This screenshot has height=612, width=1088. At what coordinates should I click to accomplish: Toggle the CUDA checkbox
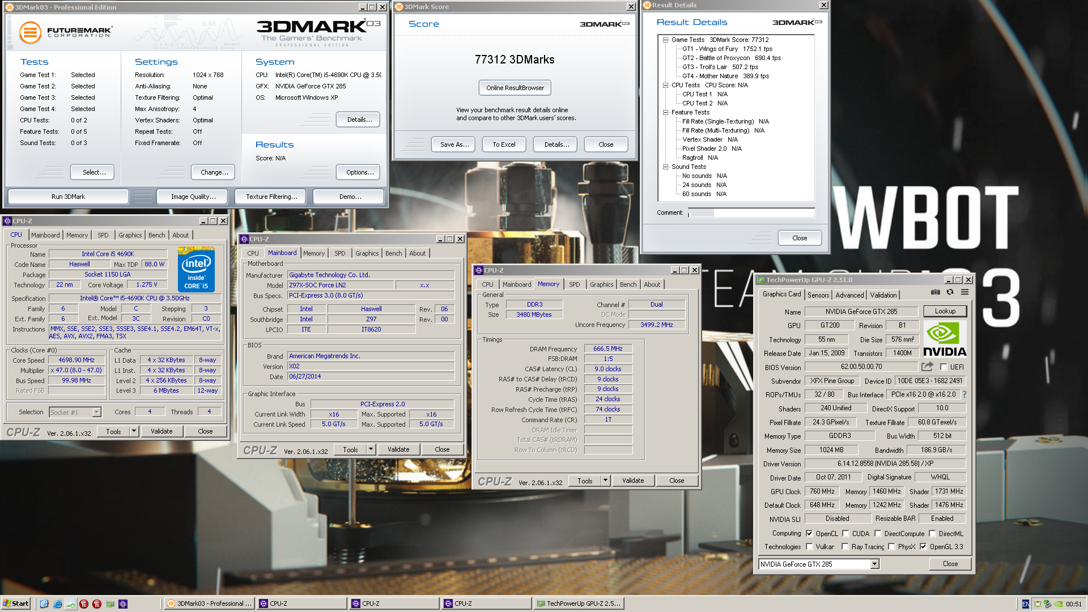tap(845, 533)
